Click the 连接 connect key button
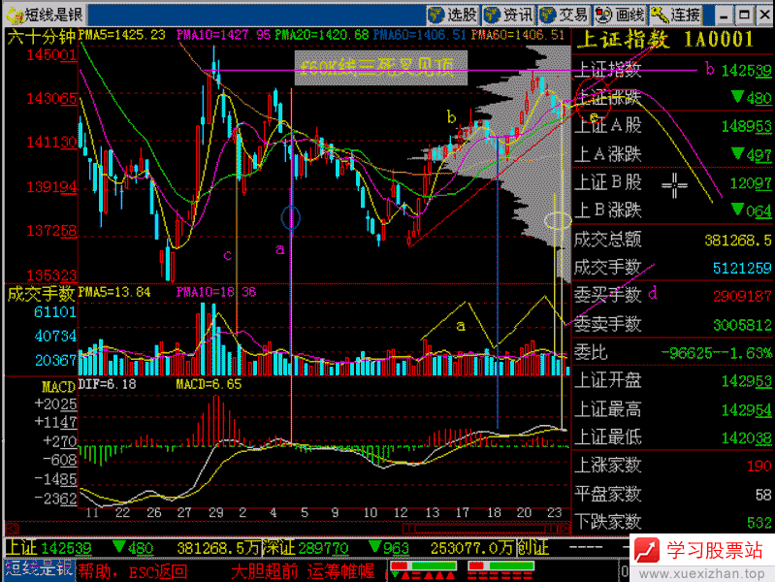 click(x=676, y=15)
